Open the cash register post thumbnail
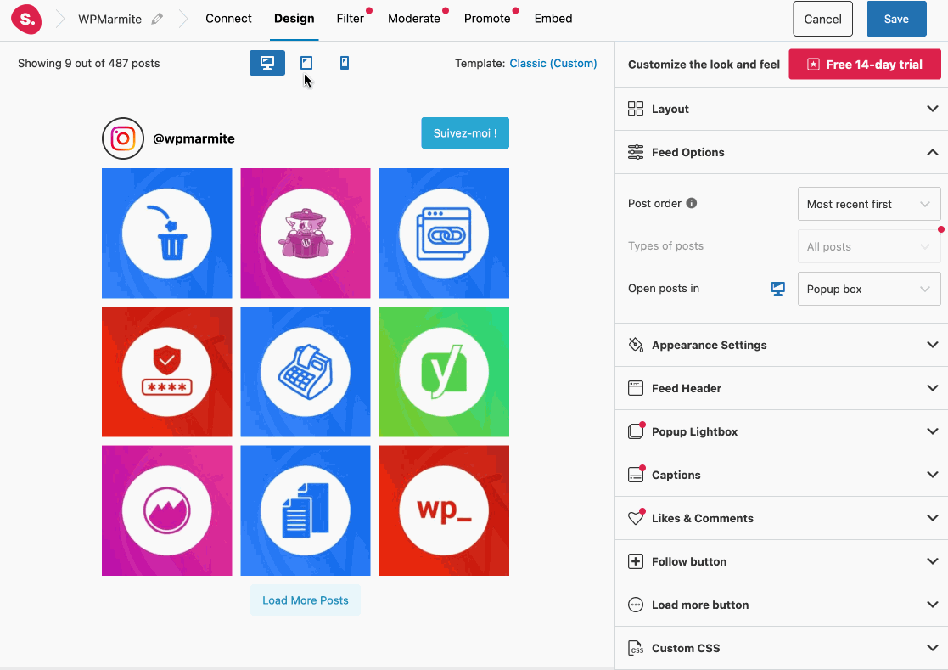This screenshot has width=948, height=670. coord(306,372)
